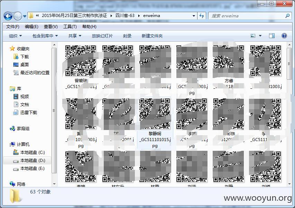The image size is (295, 208).
Task: Click navigation pane scrollbar down arrow
Action: pos(54,184)
